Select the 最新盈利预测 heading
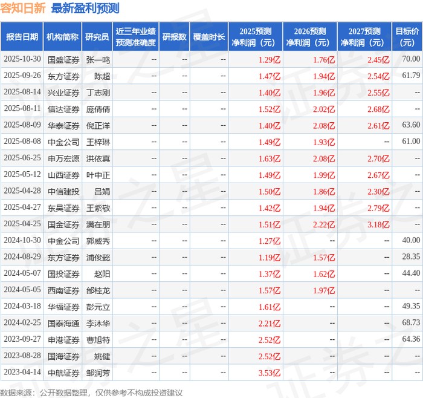The width and height of the screenshot is (423, 398). tap(85, 8)
